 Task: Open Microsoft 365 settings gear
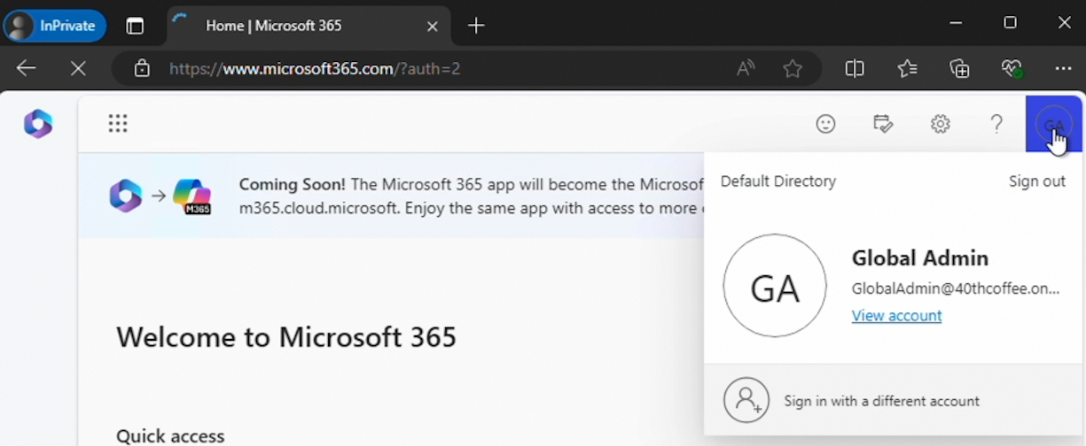click(941, 124)
